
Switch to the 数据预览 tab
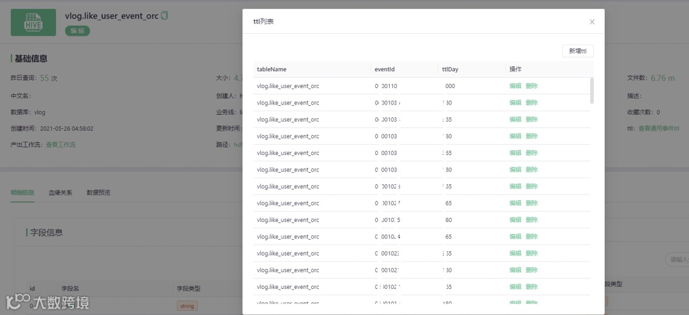pos(98,193)
